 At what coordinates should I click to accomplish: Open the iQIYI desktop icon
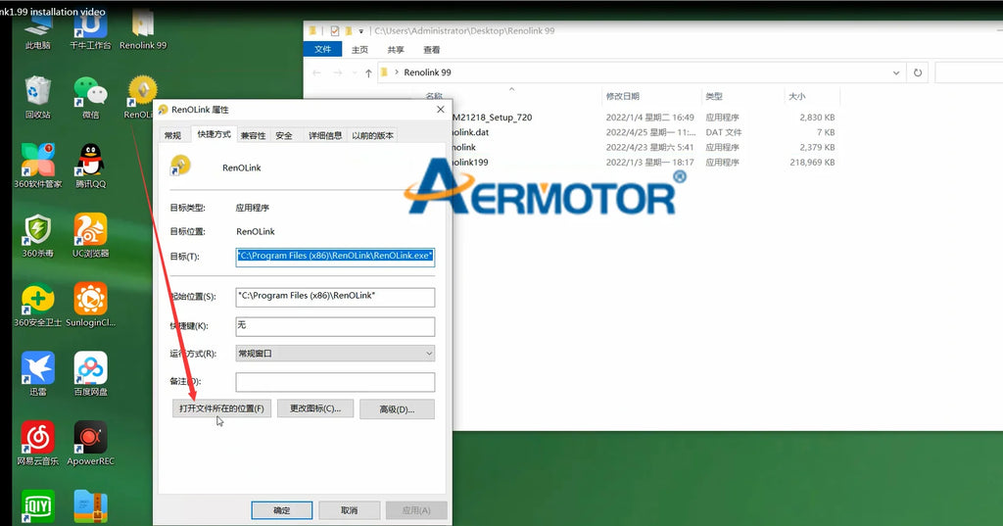click(x=38, y=506)
